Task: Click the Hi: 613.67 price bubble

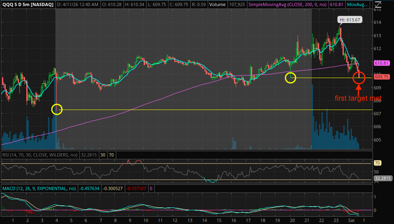Action: tap(350, 20)
